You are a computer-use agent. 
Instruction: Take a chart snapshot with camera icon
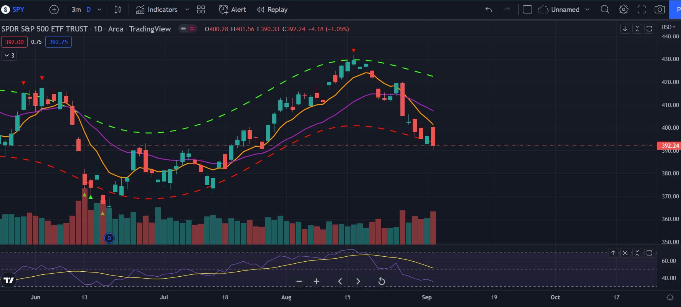pos(660,10)
